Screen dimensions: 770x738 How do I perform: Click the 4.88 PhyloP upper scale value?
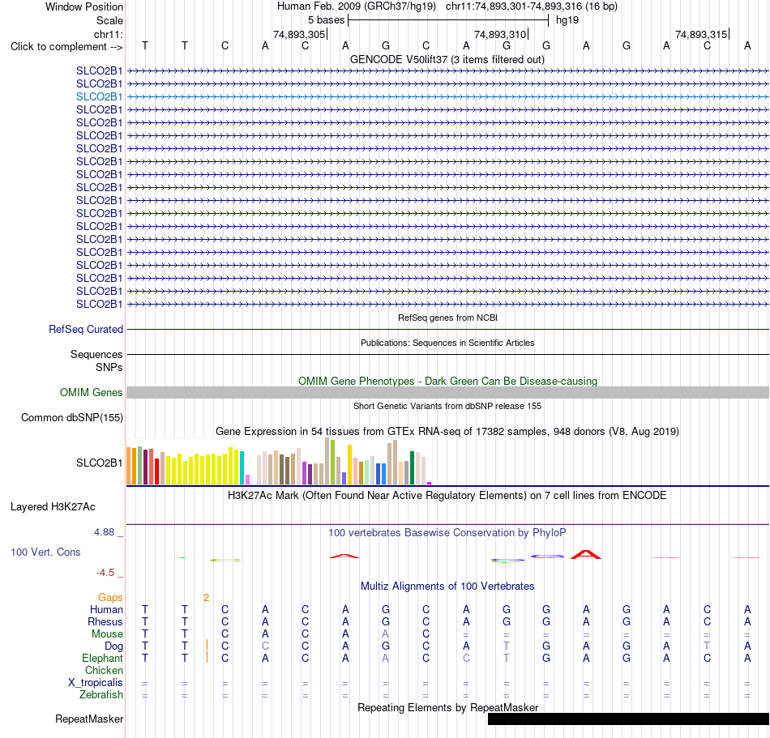click(x=104, y=532)
